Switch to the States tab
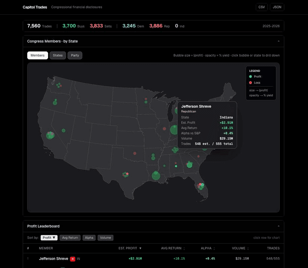The height and width of the screenshot is (268, 308). click(58, 55)
